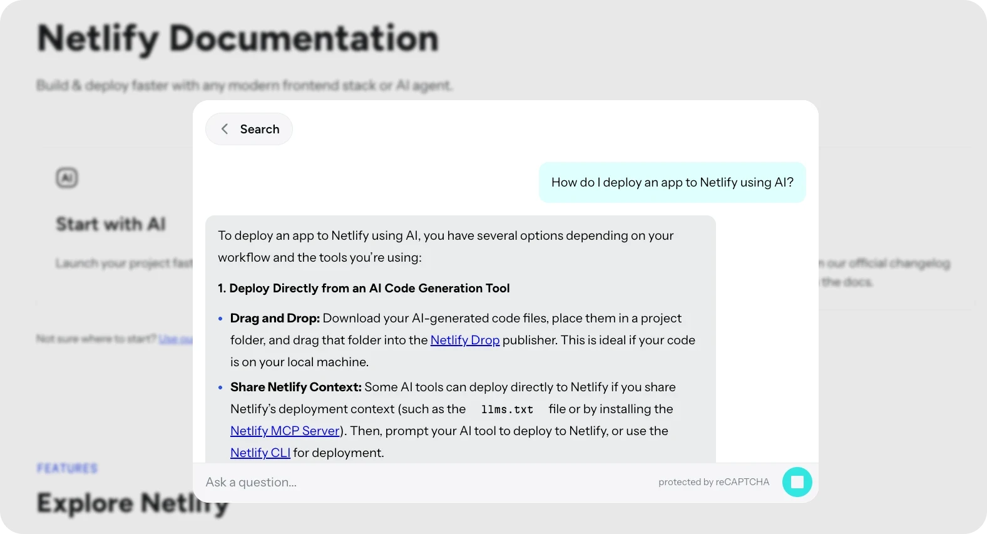The height and width of the screenshot is (534, 987).
Task: Click the user question message bubble
Action: coord(672,182)
